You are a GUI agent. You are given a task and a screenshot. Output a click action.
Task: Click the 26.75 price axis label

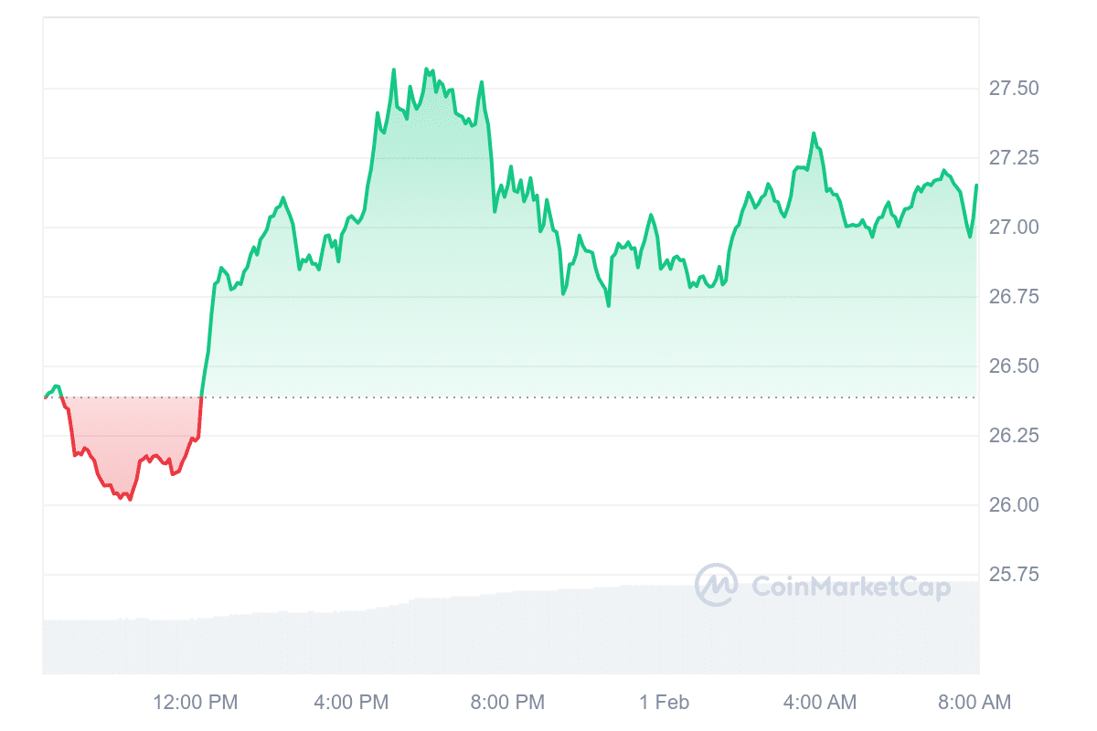pos(1013,297)
